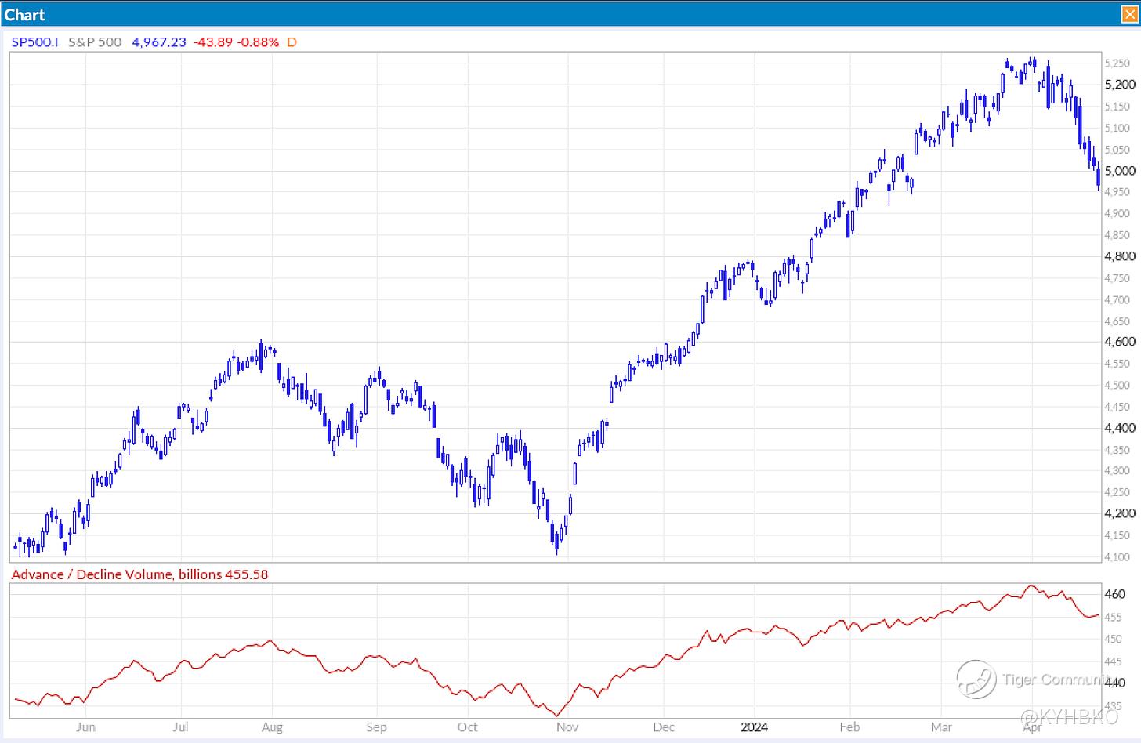Viewport: 1141px width, 743px height.
Task: Select the 445 volume axis label
Action: coord(1114,662)
